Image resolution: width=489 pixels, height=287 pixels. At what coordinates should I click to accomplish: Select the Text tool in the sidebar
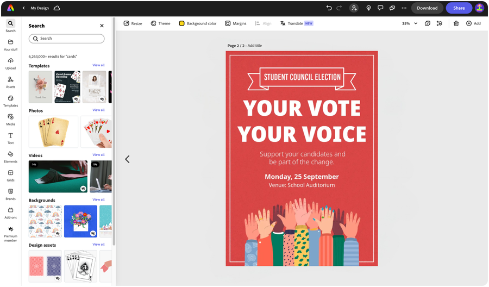pos(11,139)
